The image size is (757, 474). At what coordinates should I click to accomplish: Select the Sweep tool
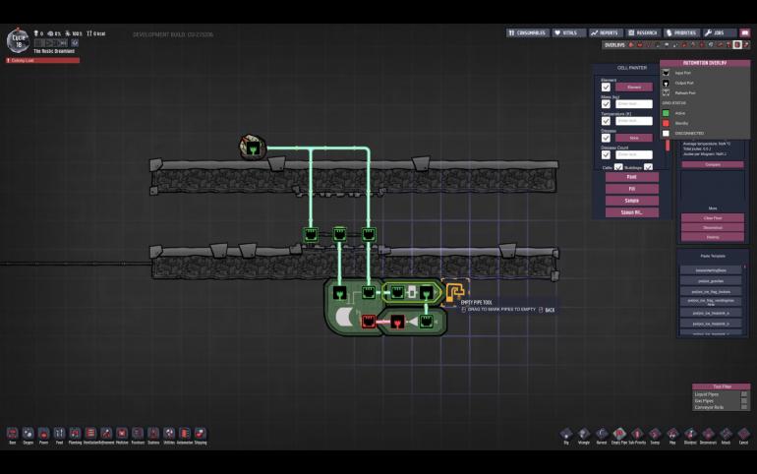pos(655,434)
